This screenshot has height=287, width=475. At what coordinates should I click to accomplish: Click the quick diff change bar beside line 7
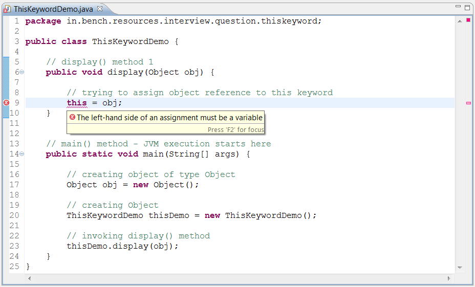[6, 82]
